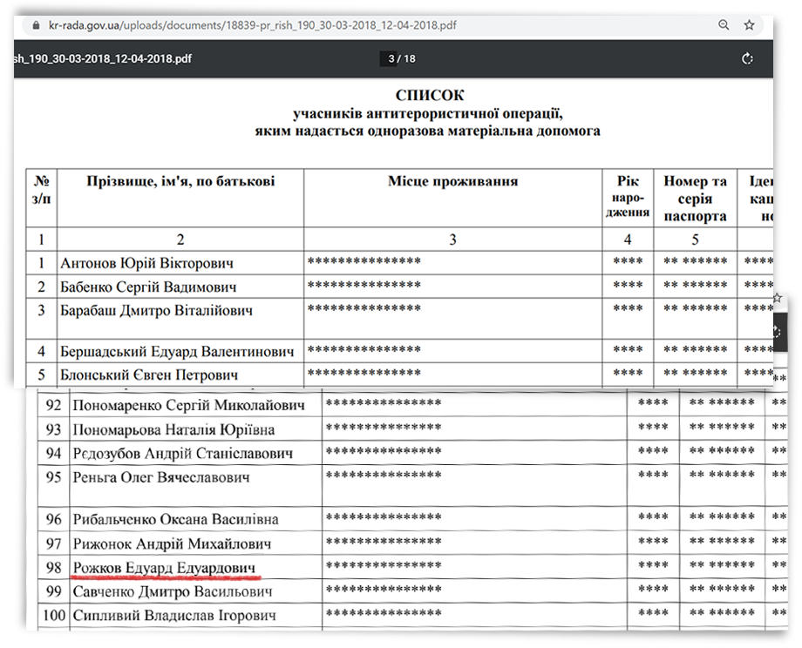The height and width of the screenshot is (648, 802).
Task: Select the name Пономаренко Сергій Миколайович
Action: pos(189,405)
